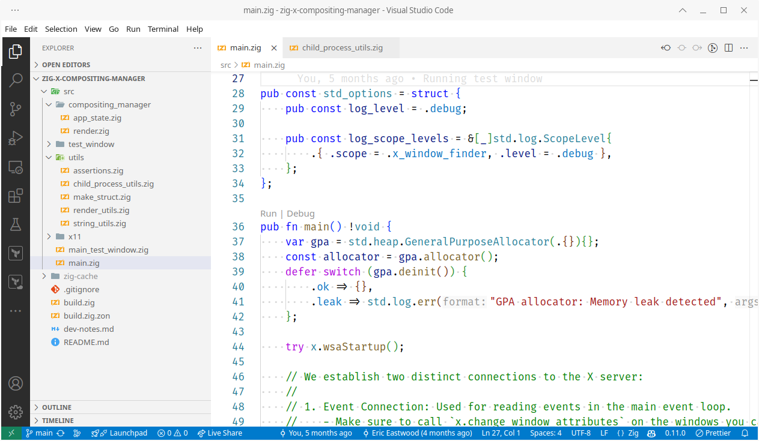Change end of line sequence LF
This screenshot has width=759, height=441.
click(x=604, y=433)
